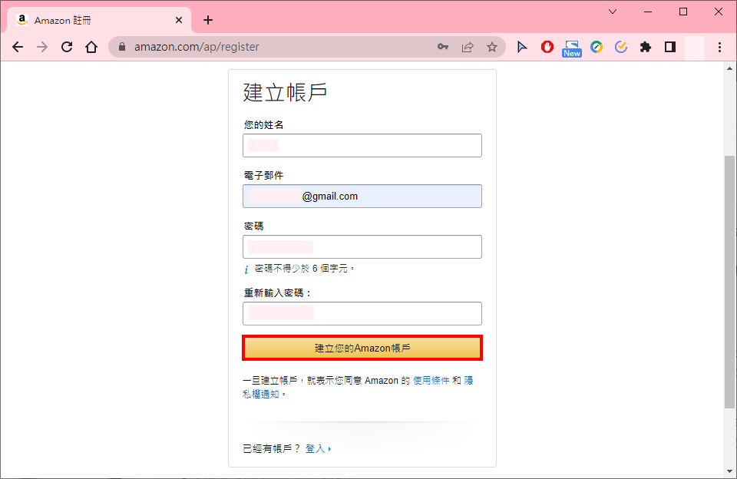737x479 pixels.
Task: Click the scrollbar down arrow
Action: point(729,471)
